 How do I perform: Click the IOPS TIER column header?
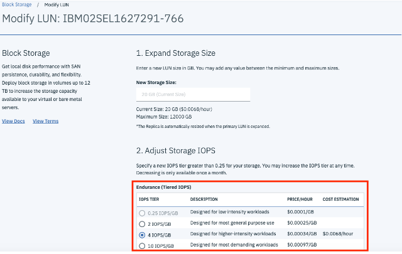149,199
